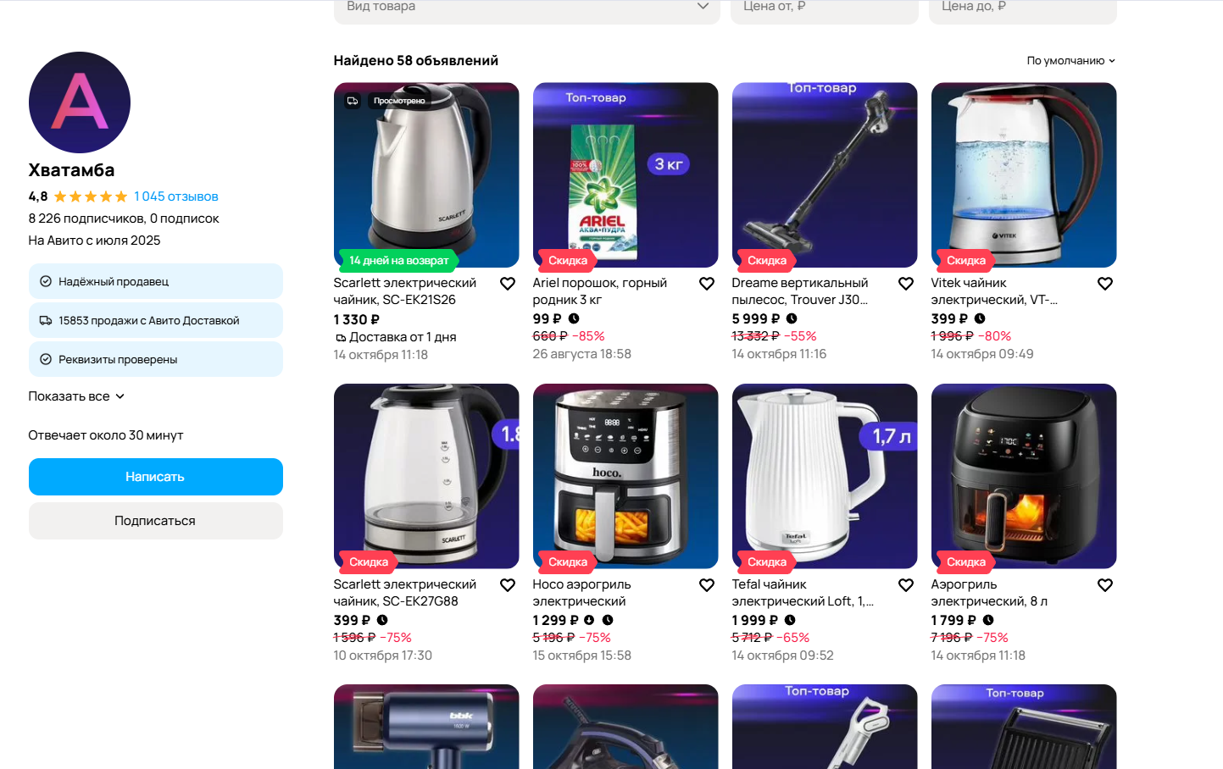Add Ariel powder to favorites via heart
Screen dimensions: 1223x769
(707, 284)
